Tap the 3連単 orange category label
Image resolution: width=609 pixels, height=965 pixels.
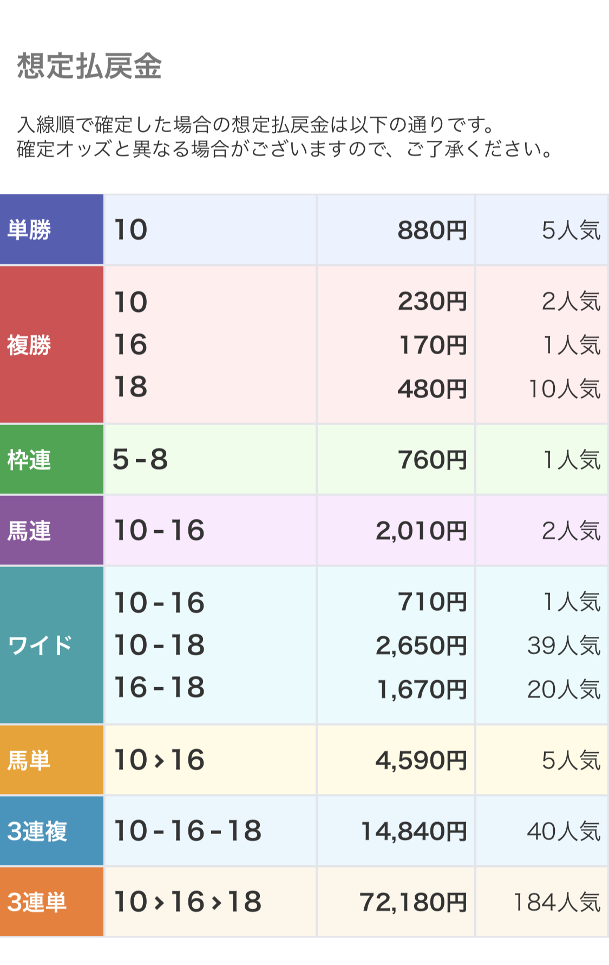51,902
